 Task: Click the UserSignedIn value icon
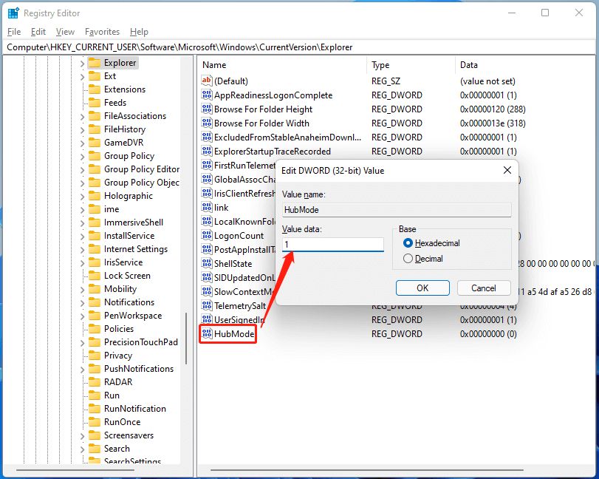click(x=207, y=319)
